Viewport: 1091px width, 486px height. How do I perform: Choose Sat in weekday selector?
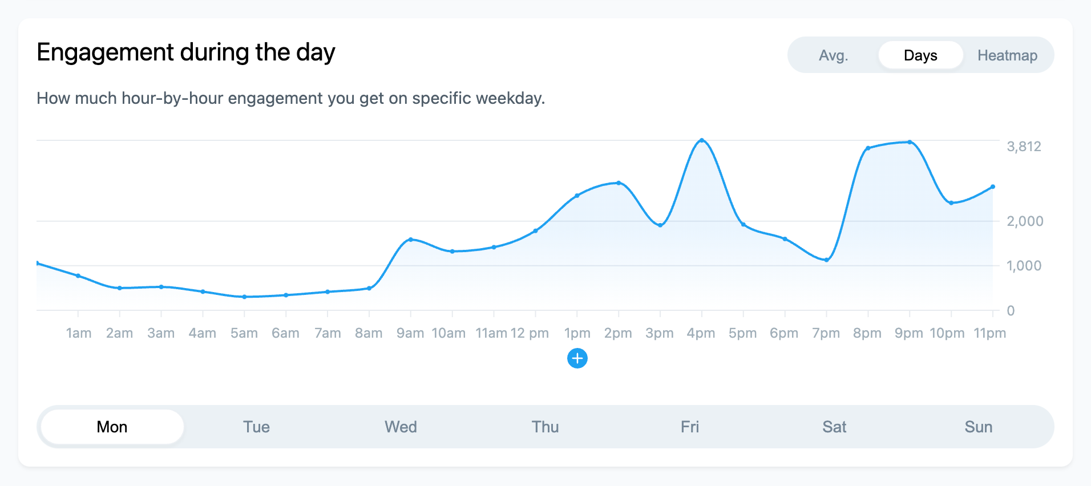(834, 427)
